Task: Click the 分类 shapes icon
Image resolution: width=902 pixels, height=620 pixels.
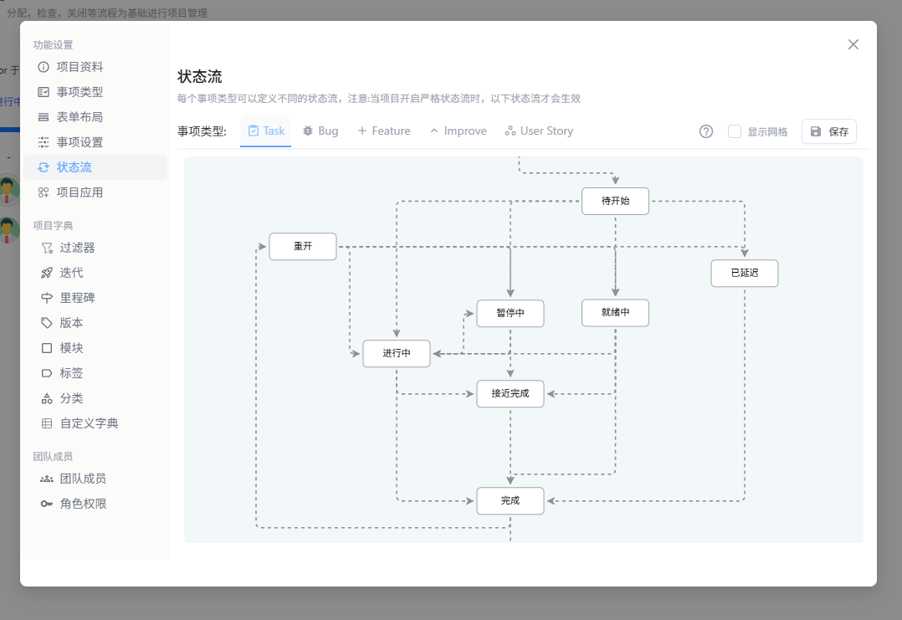Action: (x=47, y=398)
